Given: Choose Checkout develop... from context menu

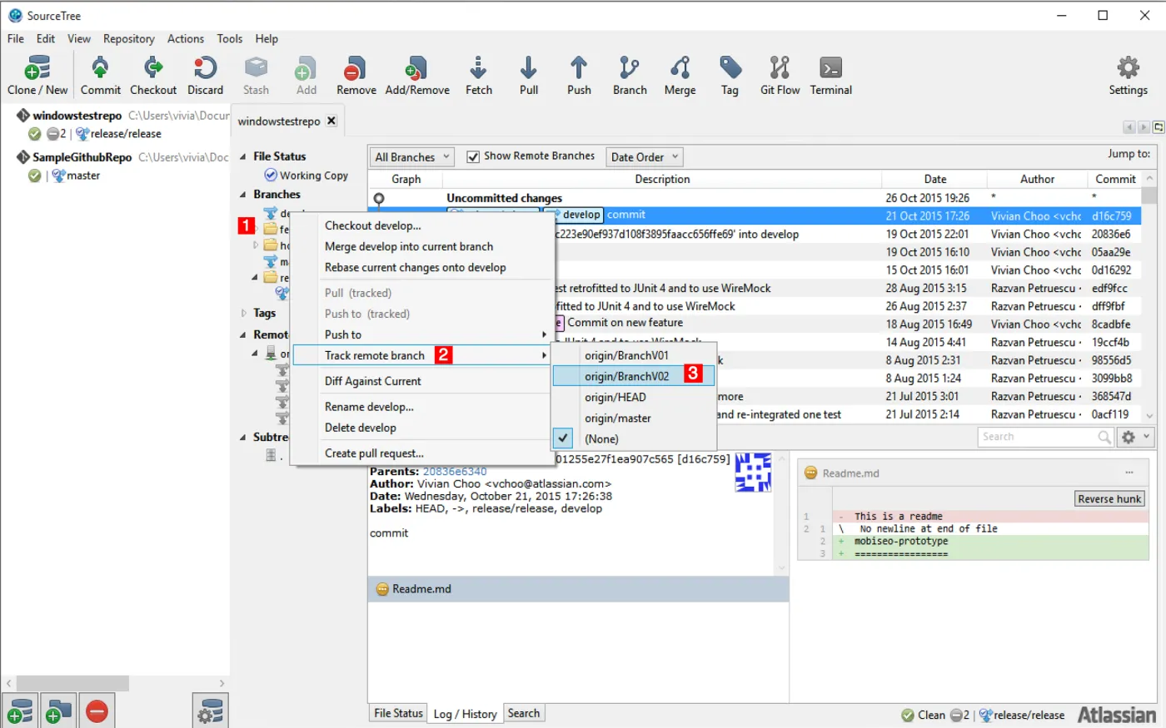Looking at the screenshot, I should point(421,225).
